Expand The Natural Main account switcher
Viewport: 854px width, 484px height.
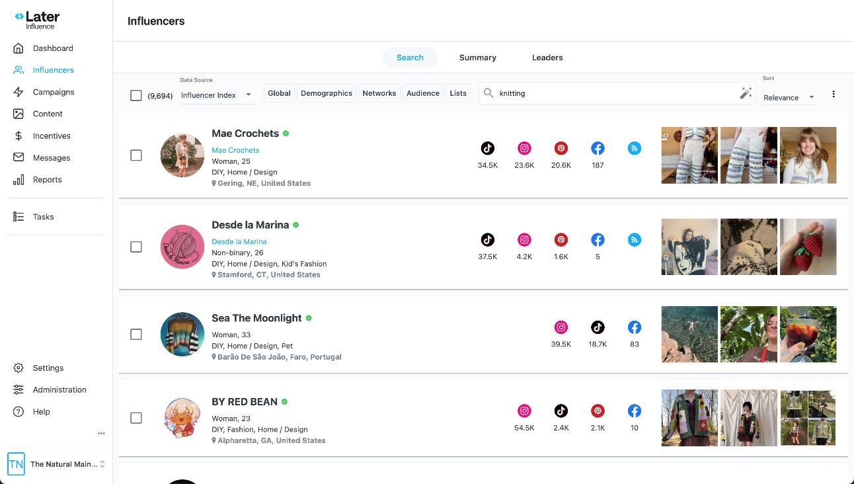68,464
